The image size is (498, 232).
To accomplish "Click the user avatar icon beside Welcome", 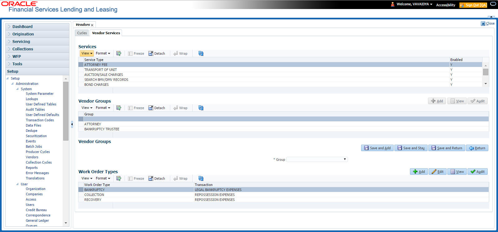I will [392, 4].
